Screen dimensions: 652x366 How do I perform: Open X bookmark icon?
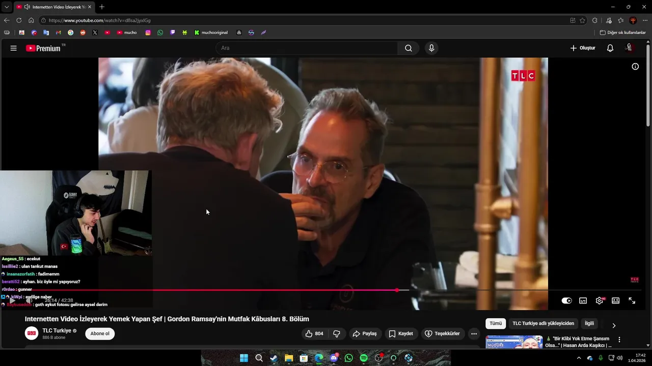pos(95,33)
